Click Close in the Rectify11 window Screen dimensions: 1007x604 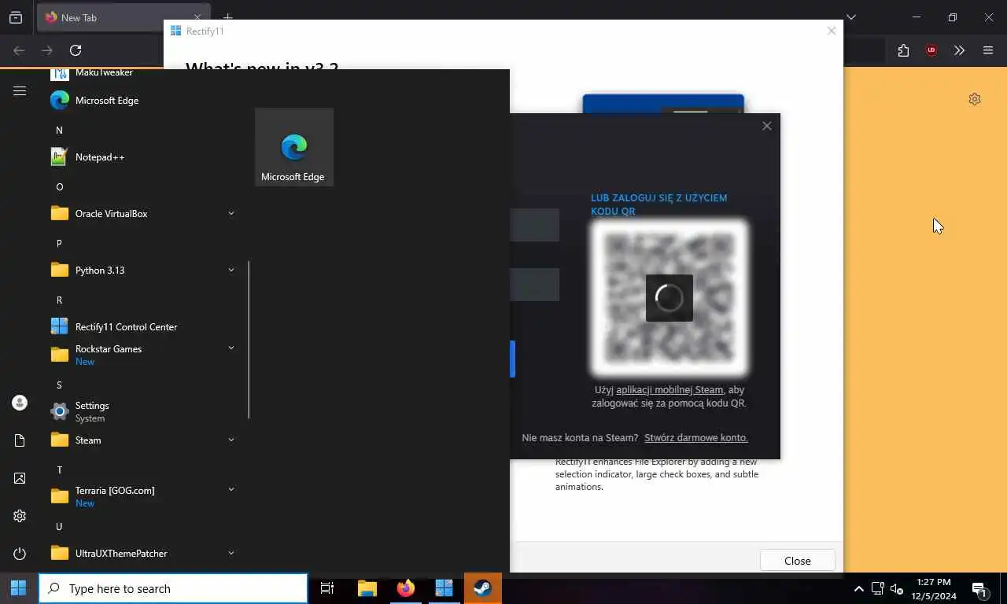(x=797, y=561)
